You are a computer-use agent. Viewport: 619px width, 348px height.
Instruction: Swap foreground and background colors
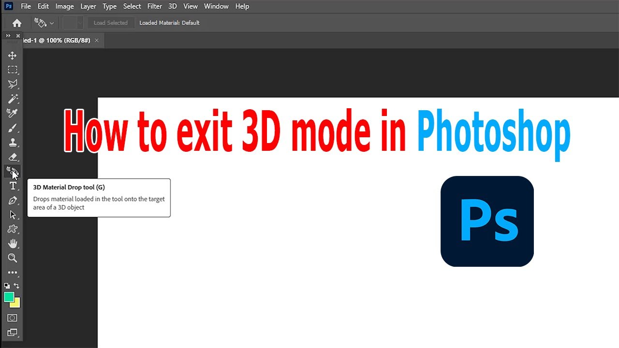click(17, 286)
